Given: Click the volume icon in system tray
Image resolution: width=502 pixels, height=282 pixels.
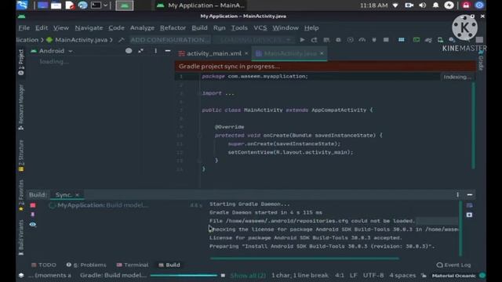Looking at the screenshot, I should 422,5.
